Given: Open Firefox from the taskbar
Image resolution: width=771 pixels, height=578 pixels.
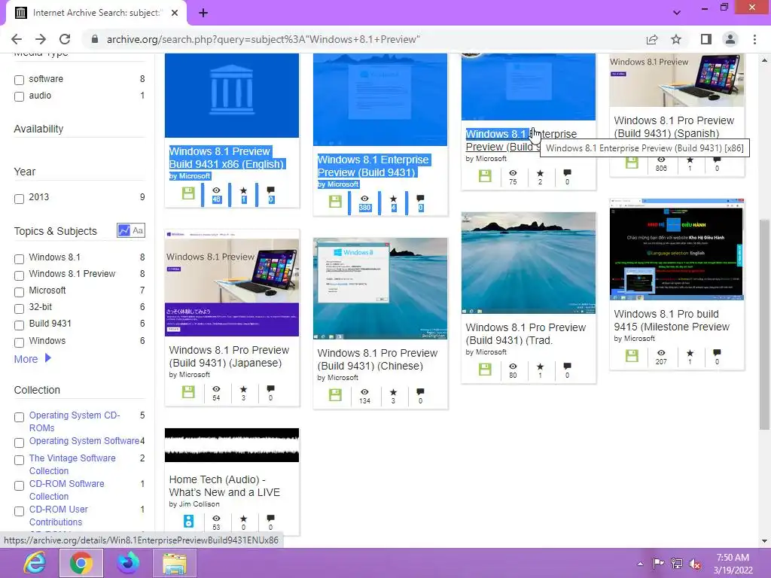Looking at the screenshot, I should click(128, 563).
